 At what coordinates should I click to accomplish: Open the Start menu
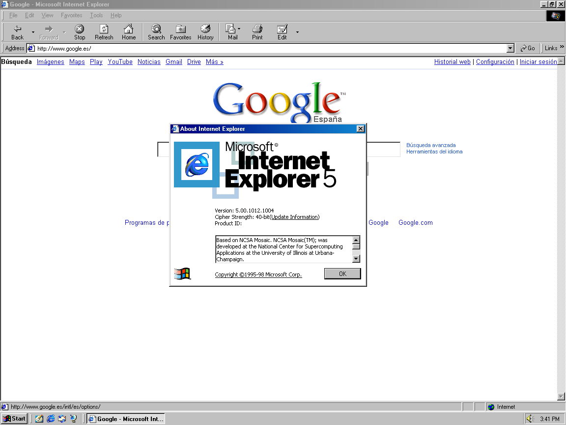coord(14,419)
